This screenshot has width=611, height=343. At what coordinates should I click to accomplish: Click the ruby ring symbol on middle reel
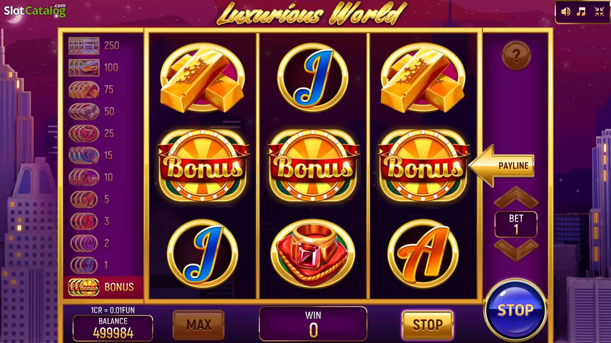(313, 254)
